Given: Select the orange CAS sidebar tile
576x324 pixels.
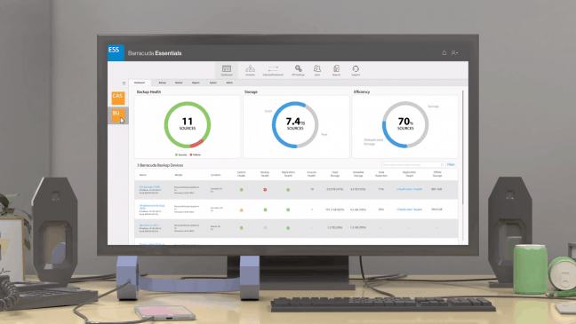Looking at the screenshot, I should tap(118, 98).
